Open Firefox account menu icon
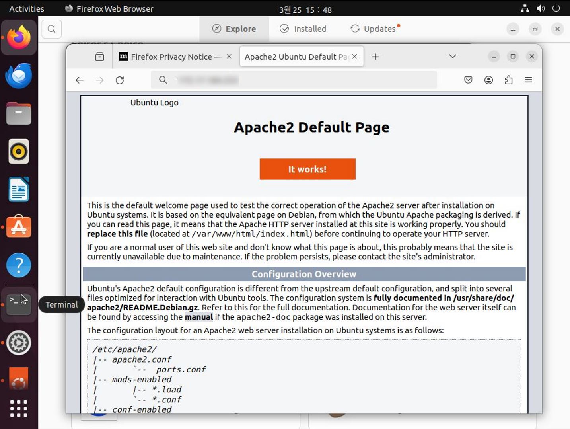Screen dimensions: 570x429 pyautogui.click(x=488, y=80)
